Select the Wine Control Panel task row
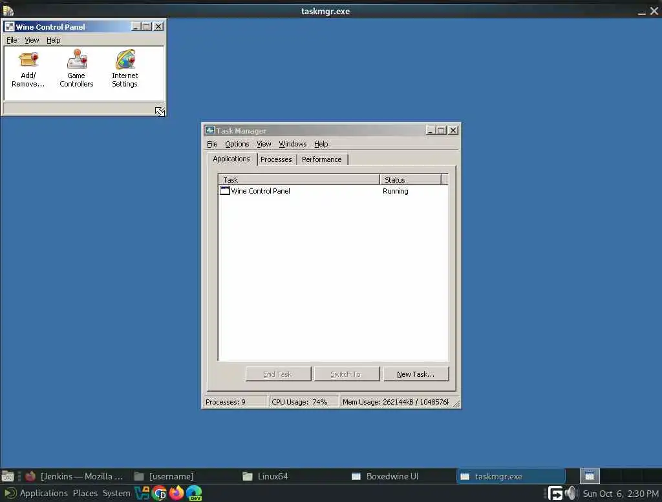This screenshot has height=502, width=662. pos(333,191)
